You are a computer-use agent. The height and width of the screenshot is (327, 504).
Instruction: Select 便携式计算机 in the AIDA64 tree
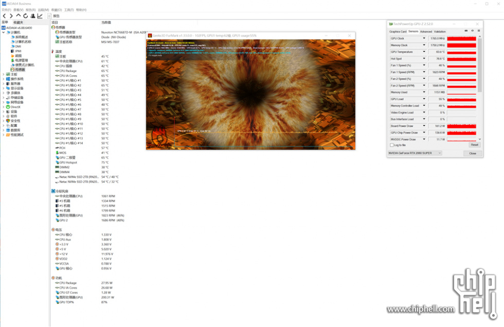25,65
